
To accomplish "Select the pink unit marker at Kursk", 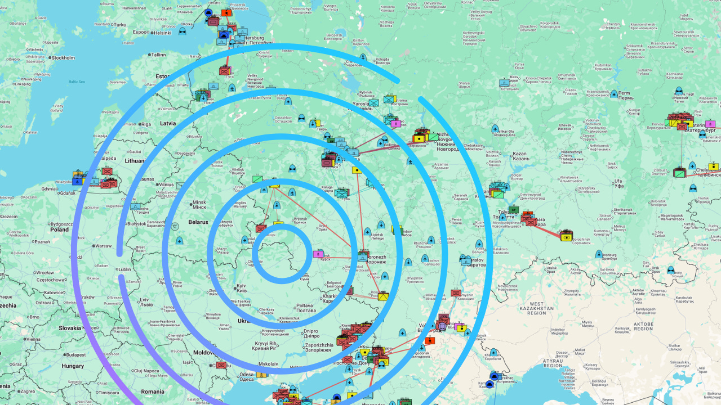I will coord(318,254).
